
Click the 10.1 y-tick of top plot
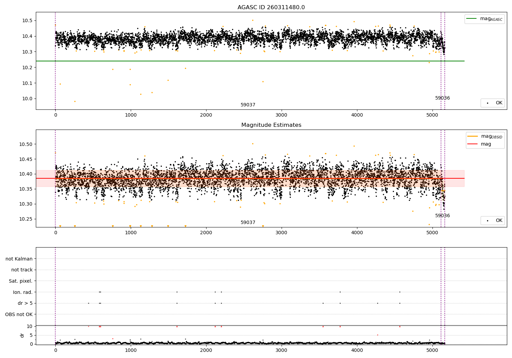[27, 84]
